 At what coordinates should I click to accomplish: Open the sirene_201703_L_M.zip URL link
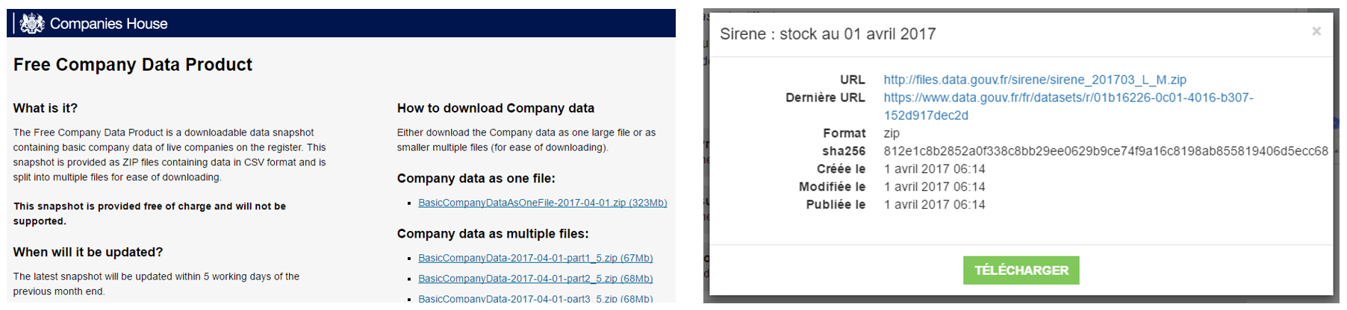1034,80
